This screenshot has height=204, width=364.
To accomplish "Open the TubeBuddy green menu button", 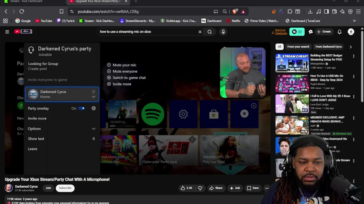I will (297, 32).
